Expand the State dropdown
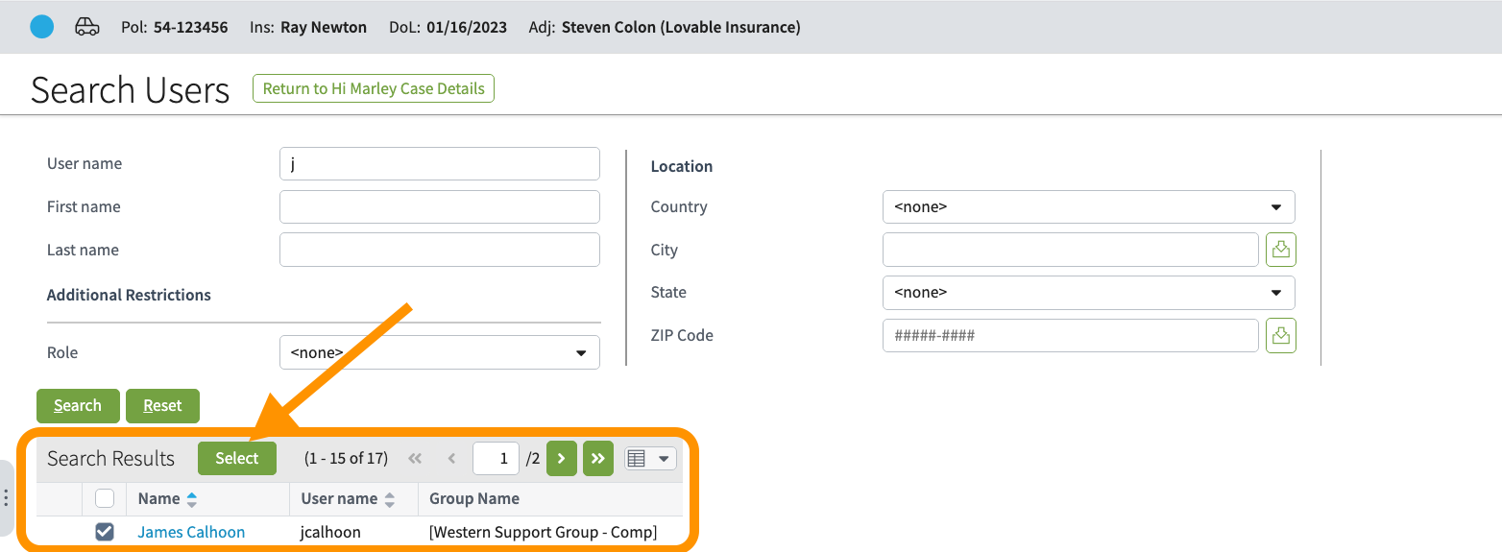1502x552 pixels. pos(1088,292)
